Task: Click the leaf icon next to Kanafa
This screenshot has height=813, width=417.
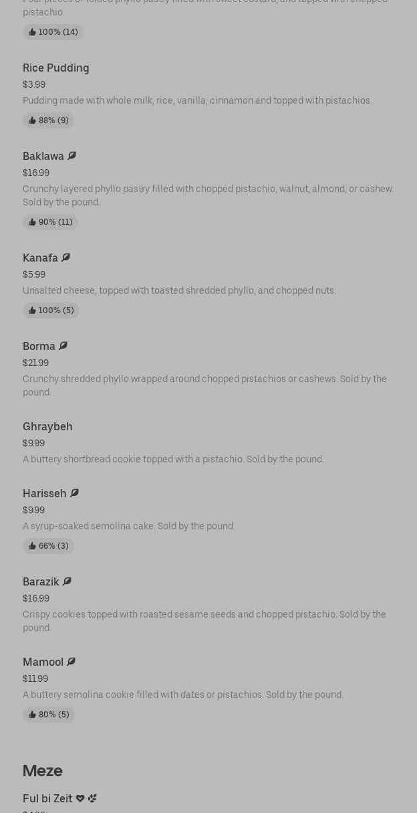Action: tap(65, 258)
